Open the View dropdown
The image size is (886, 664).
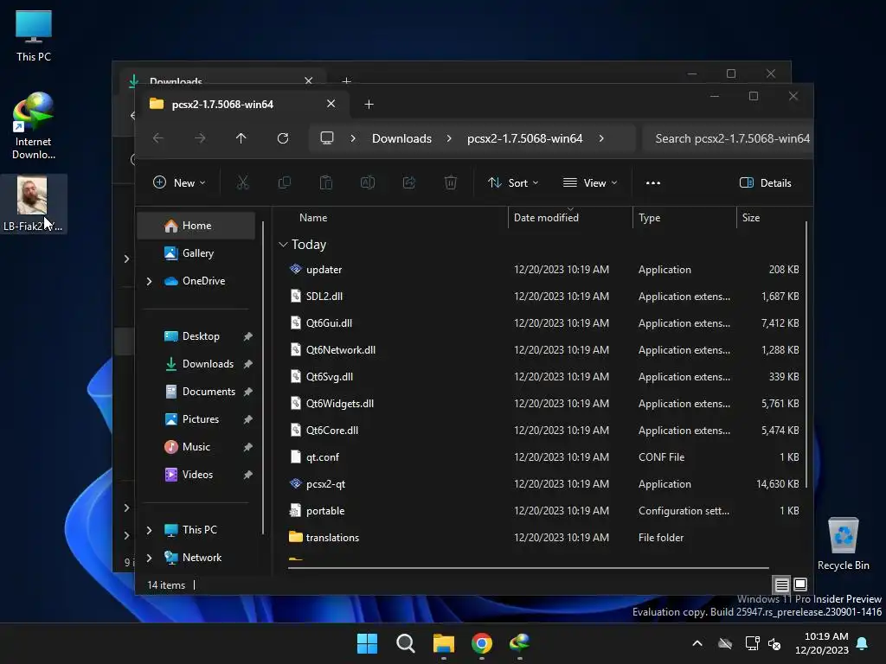click(x=590, y=182)
